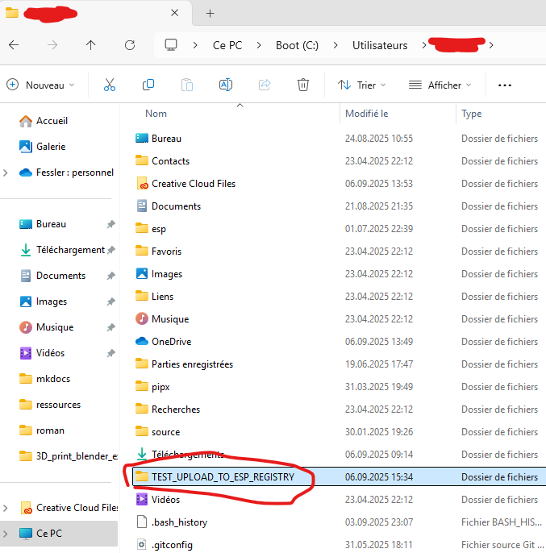Go up one directory level
Viewport: 546px width, 553px height.
click(90, 45)
